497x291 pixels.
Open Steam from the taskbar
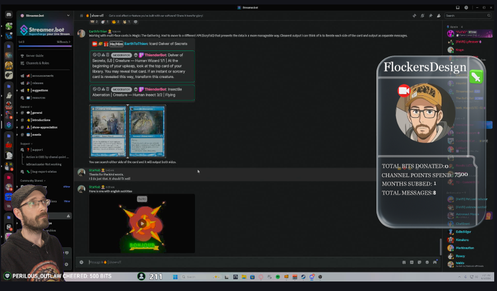[303, 277]
